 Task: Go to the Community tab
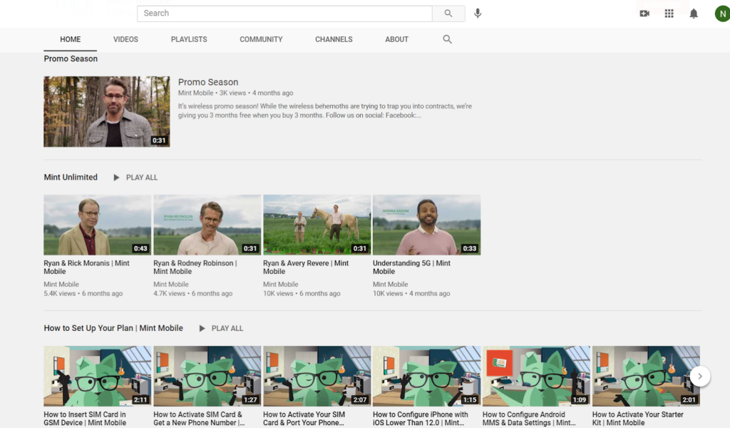click(x=261, y=39)
